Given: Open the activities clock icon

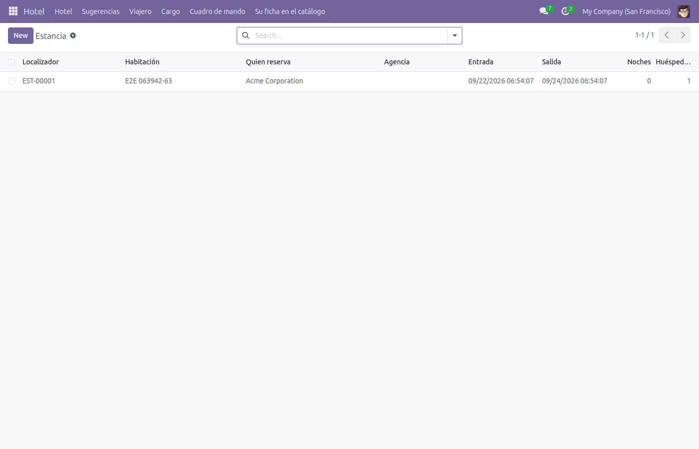Looking at the screenshot, I should (x=565, y=11).
